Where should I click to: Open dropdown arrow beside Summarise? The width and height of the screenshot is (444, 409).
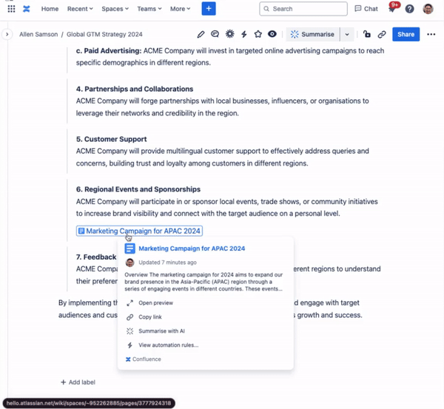click(x=347, y=34)
